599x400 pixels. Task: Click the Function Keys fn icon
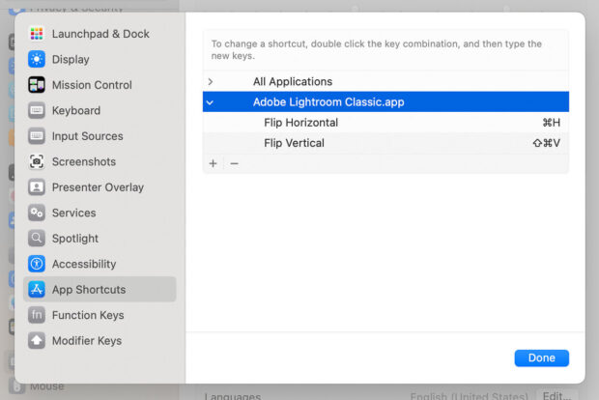[x=37, y=315]
